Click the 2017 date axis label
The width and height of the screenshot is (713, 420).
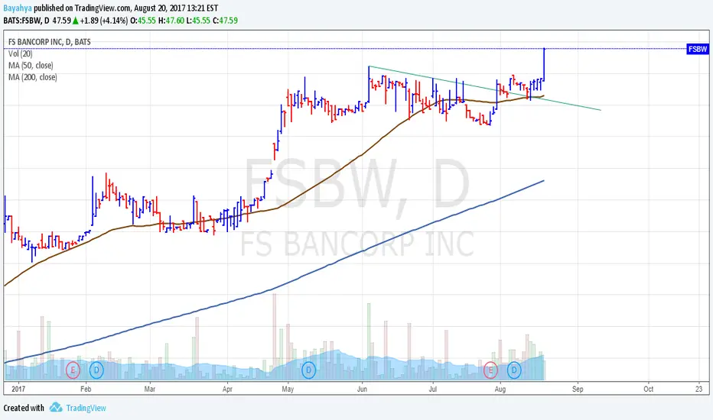coord(18,389)
